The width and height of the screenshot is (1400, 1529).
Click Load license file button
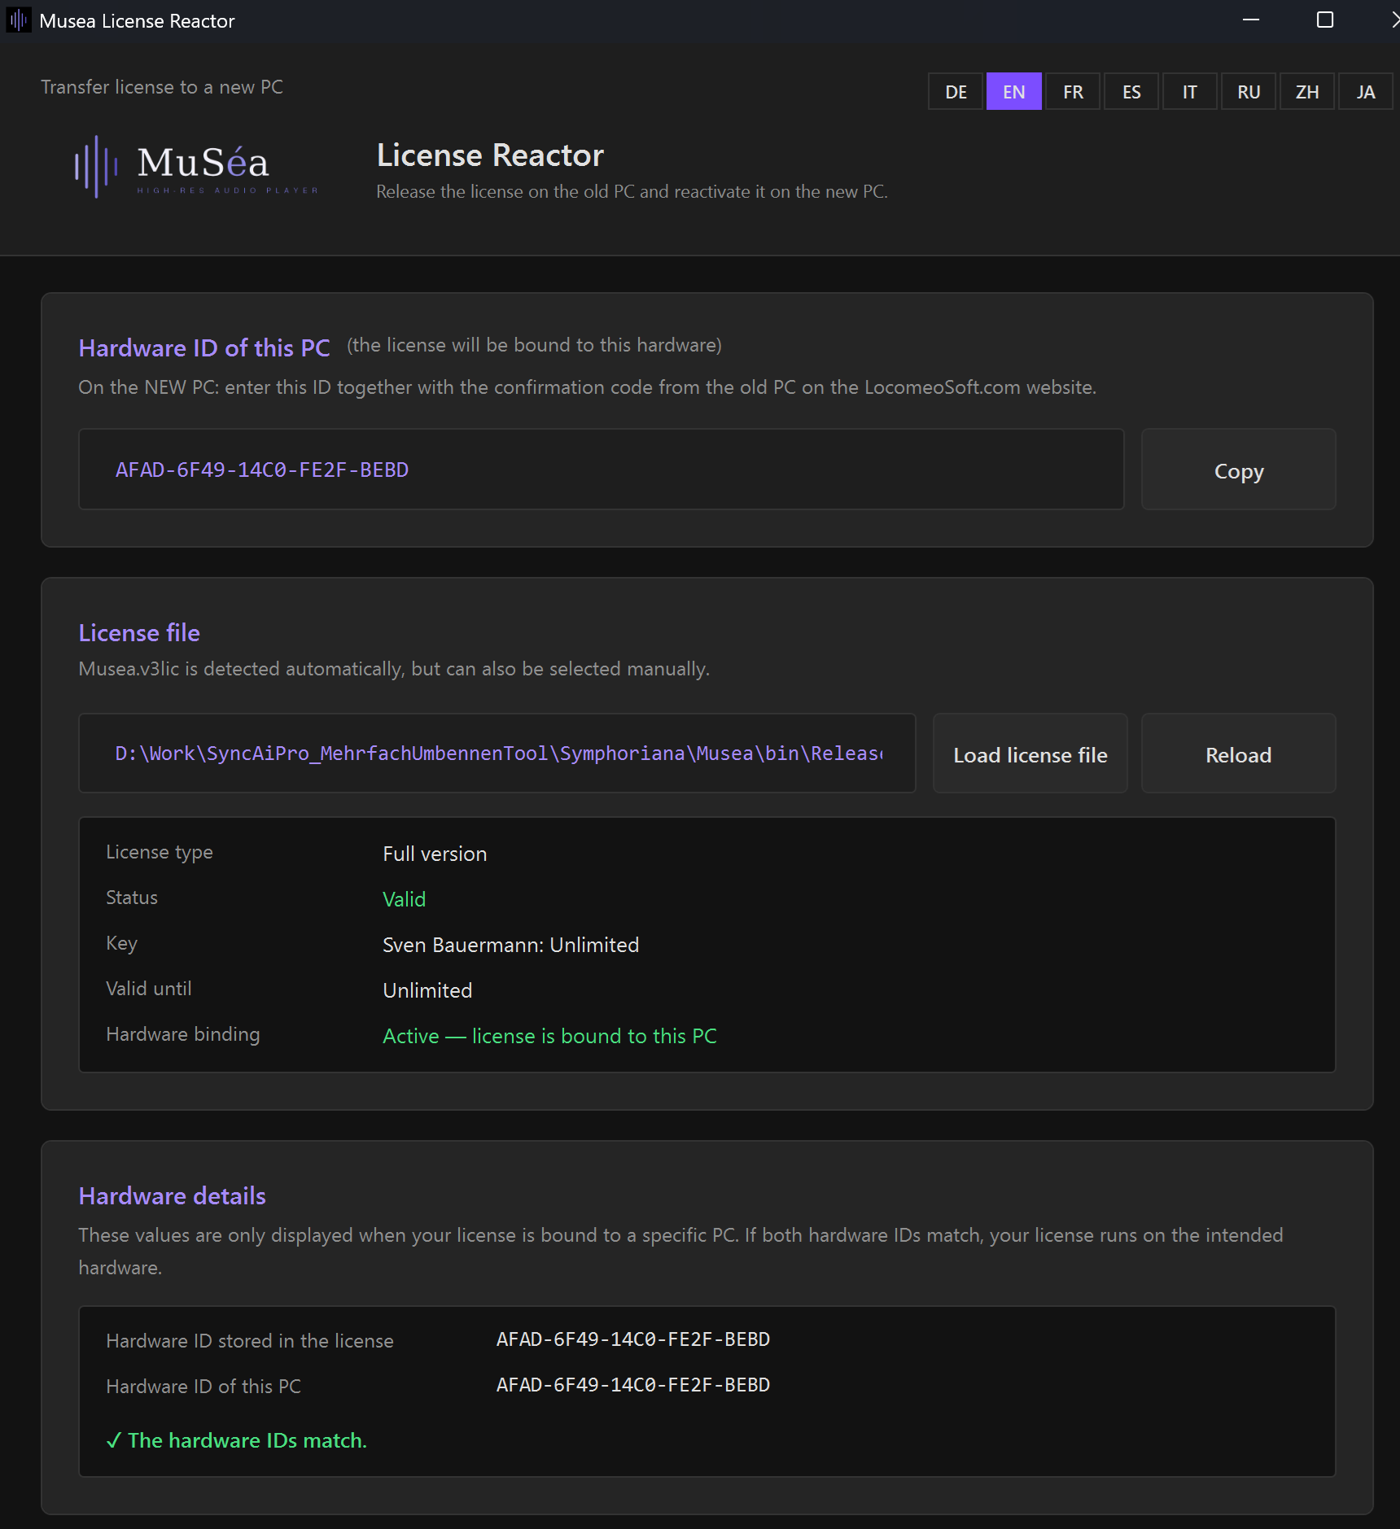(x=1030, y=754)
